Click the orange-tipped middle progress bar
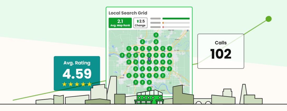Viewport: 287px width, 111px height. pos(176,23)
